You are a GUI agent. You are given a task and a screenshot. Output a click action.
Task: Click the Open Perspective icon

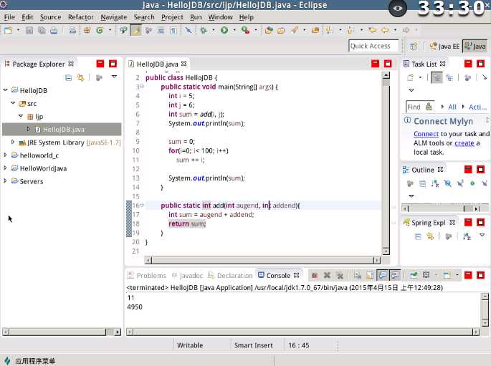[414, 47]
